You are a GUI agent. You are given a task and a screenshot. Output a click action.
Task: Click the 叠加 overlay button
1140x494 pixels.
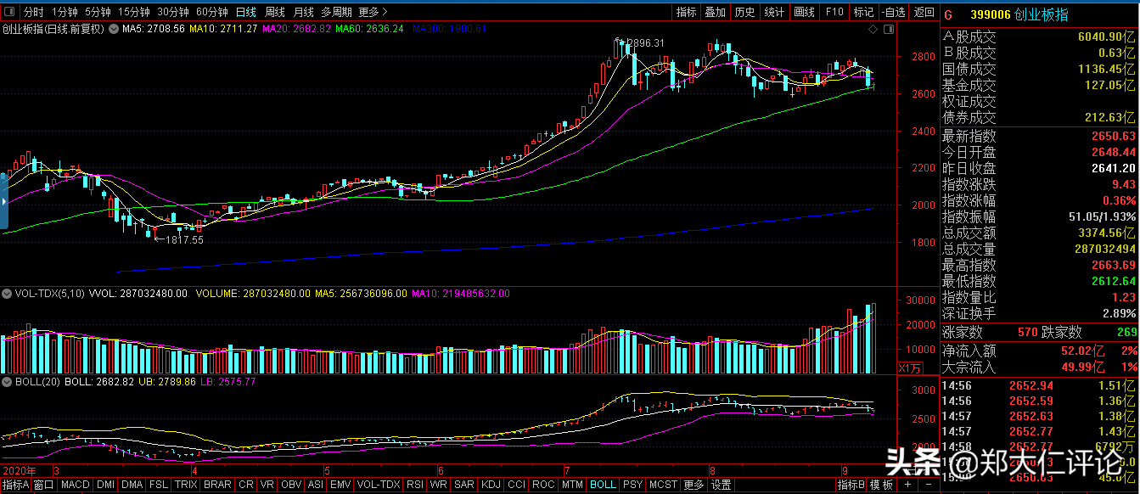[716, 12]
